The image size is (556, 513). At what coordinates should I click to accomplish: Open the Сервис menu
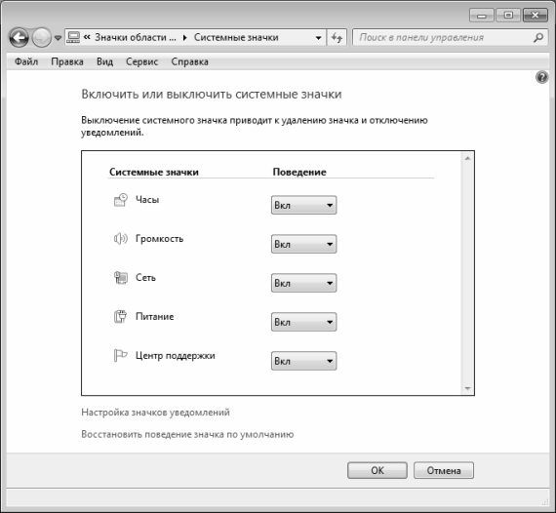[141, 61]
